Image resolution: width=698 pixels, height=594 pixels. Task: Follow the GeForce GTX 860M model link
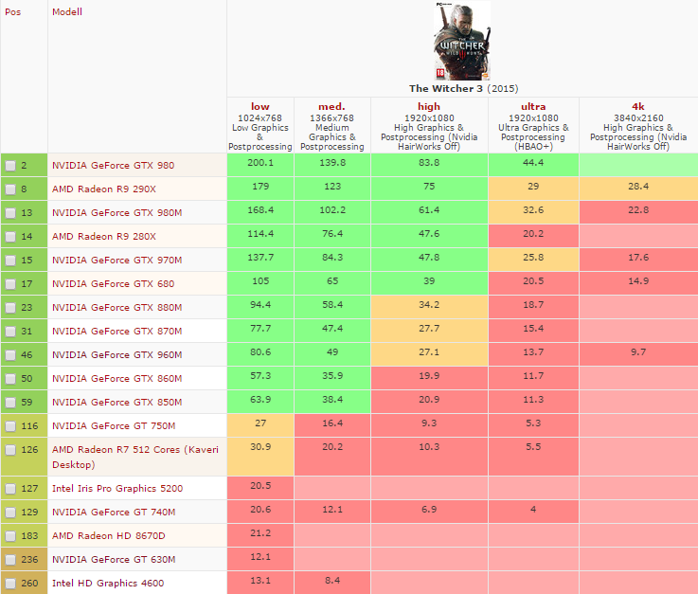[117, 378]
